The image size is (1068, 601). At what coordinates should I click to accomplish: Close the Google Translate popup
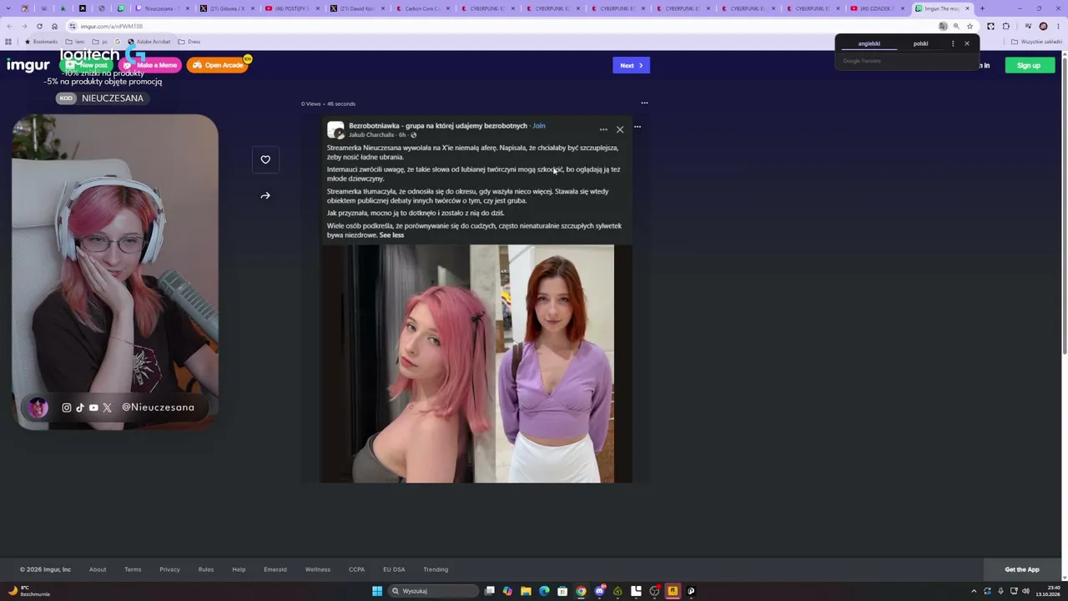coord(967,43)
